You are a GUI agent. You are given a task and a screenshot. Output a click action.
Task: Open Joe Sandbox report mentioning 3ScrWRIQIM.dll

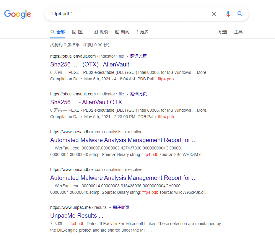pos(123,140)
